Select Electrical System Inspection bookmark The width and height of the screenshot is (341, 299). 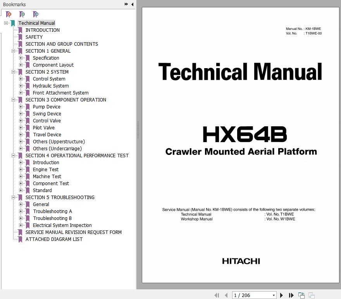(62, 225)
